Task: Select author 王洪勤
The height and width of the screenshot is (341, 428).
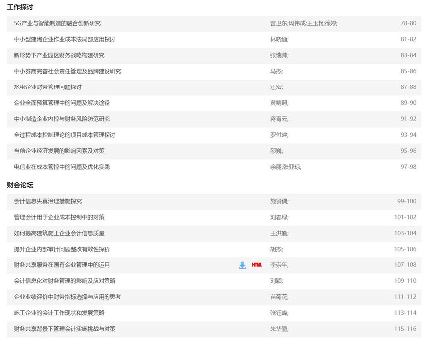Action: 279,233
